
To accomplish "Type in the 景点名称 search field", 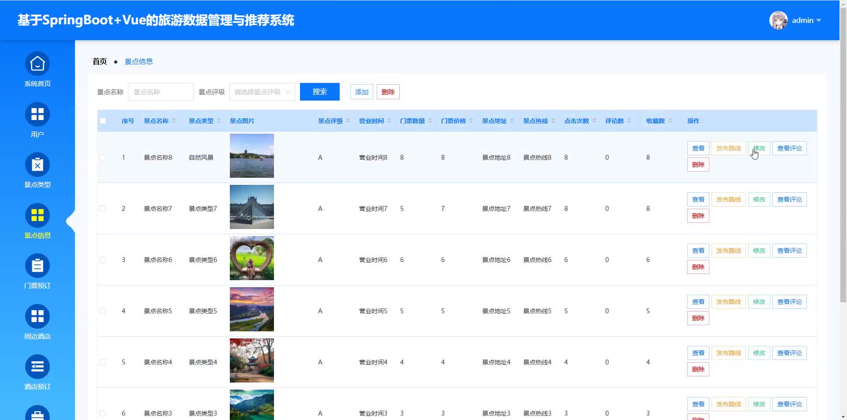I will [x=161, y=92].
